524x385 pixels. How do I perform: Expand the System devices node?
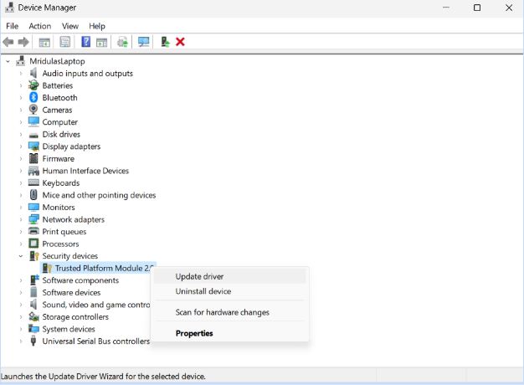(21, 329)
